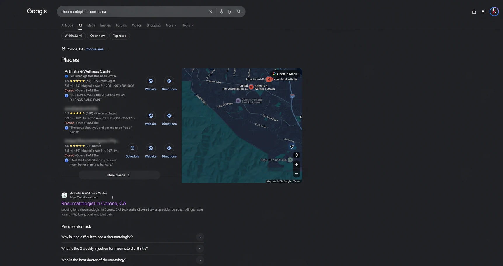Screen dimensions: 503x266
Task: Expand the More search categories dropdown
Action: pos(171,25)
